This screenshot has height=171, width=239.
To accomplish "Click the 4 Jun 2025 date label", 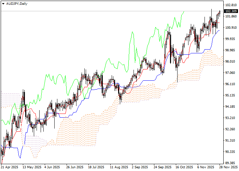I will (x=53, y=167).
